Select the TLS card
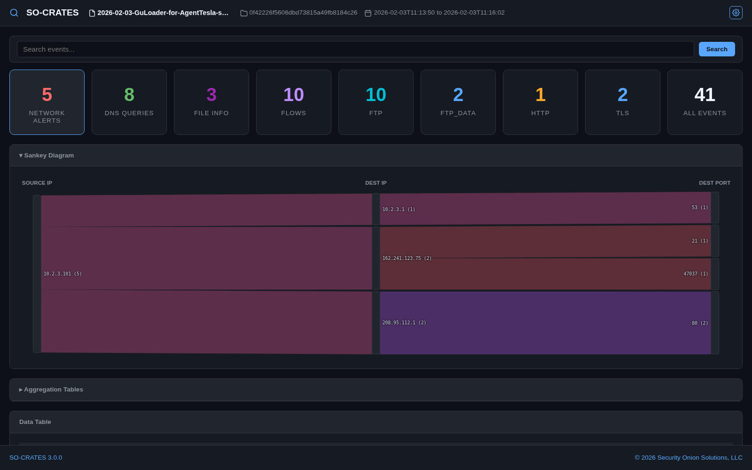This screenshot has width=752, height=470. [623, 102]
